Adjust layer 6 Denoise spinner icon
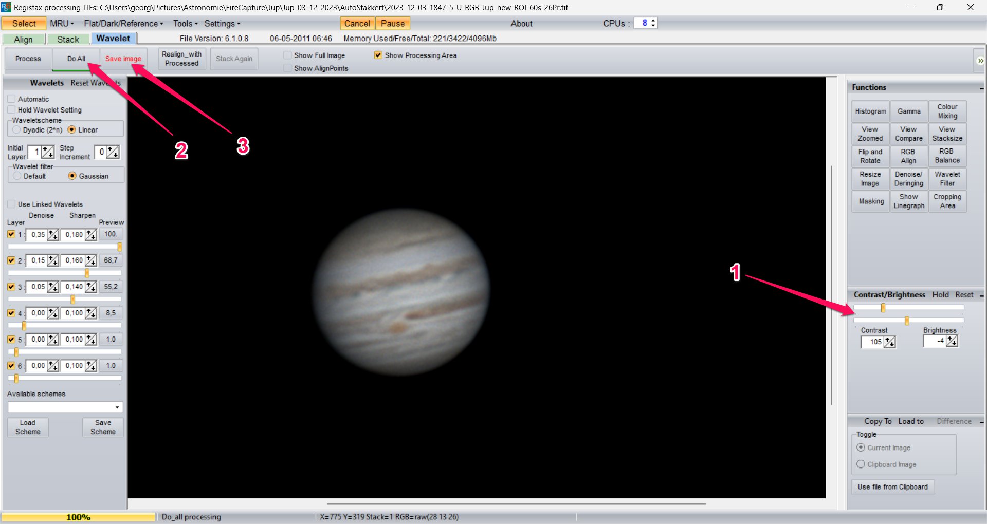987x524 pixels. [53, 366]
